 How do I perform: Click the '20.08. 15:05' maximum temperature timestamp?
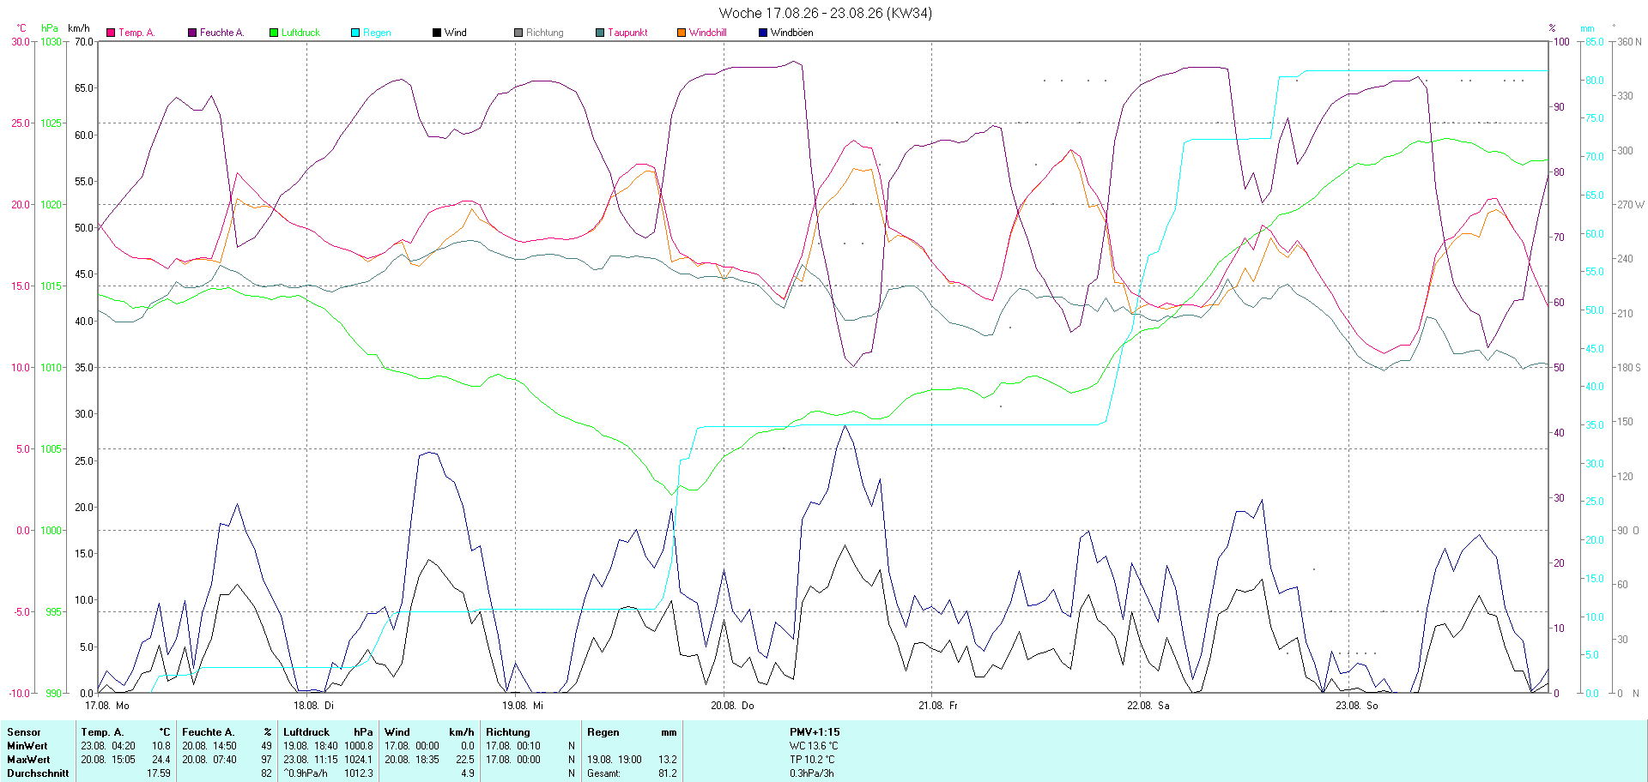108,760
